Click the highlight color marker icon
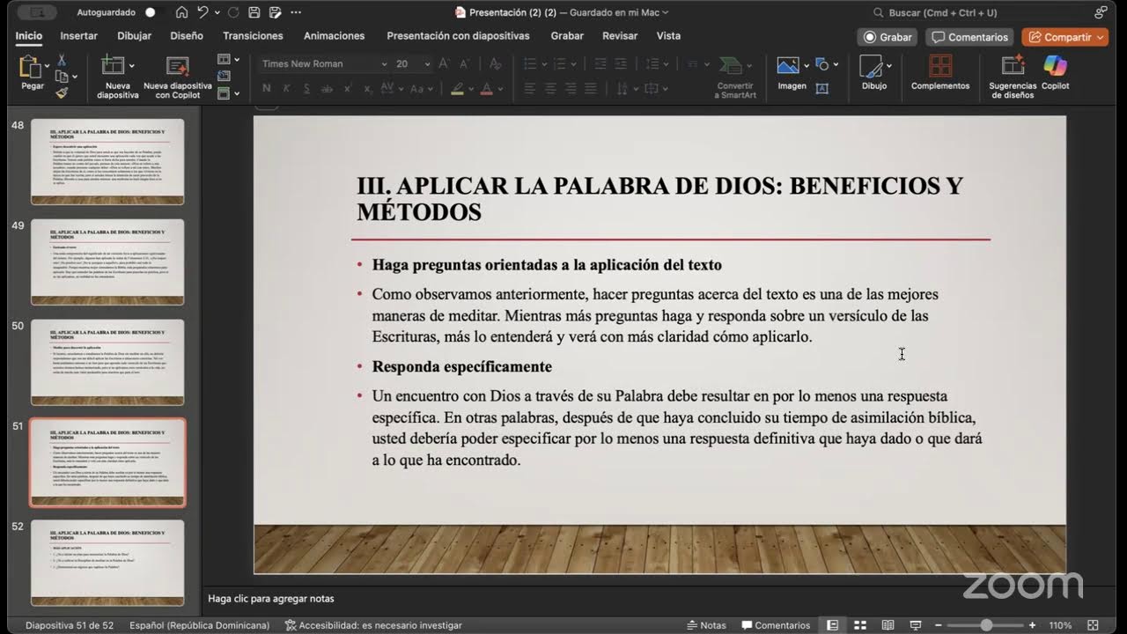This screenshot has height=634, width=1127. 457,89
